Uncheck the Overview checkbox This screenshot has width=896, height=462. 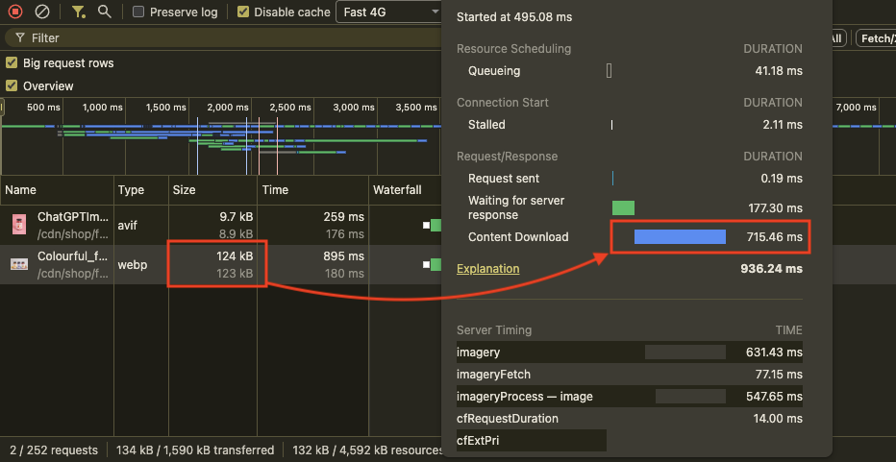point(12,86)
